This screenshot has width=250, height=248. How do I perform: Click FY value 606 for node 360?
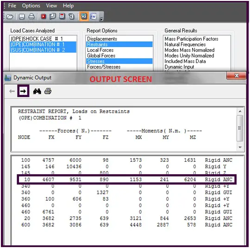click(x=77, y=199)
